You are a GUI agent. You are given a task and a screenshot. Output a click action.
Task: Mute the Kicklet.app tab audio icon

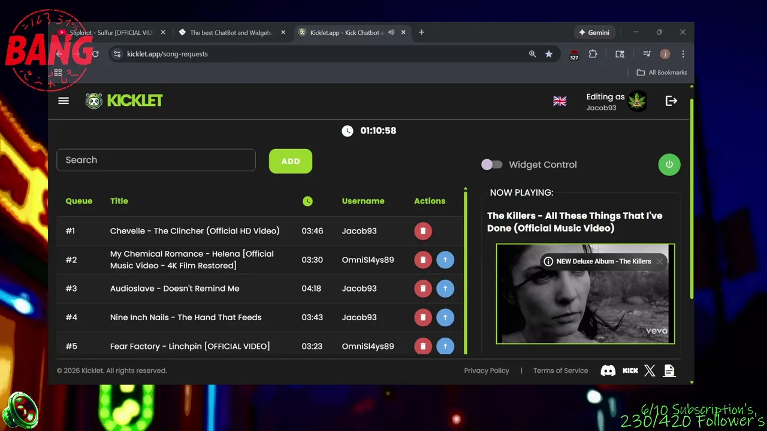[391, 32]
